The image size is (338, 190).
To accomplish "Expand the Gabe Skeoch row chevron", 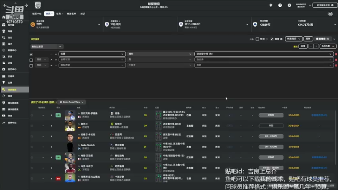I will [51, 147].
